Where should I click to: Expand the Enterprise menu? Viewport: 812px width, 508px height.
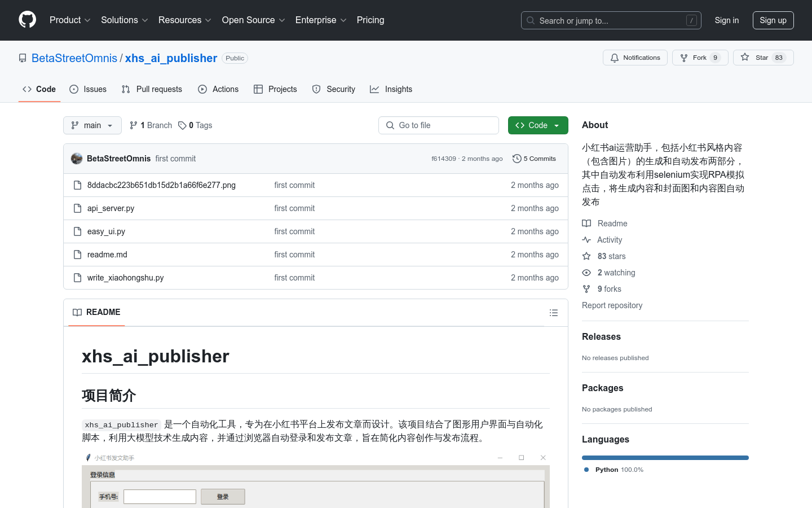321,20
